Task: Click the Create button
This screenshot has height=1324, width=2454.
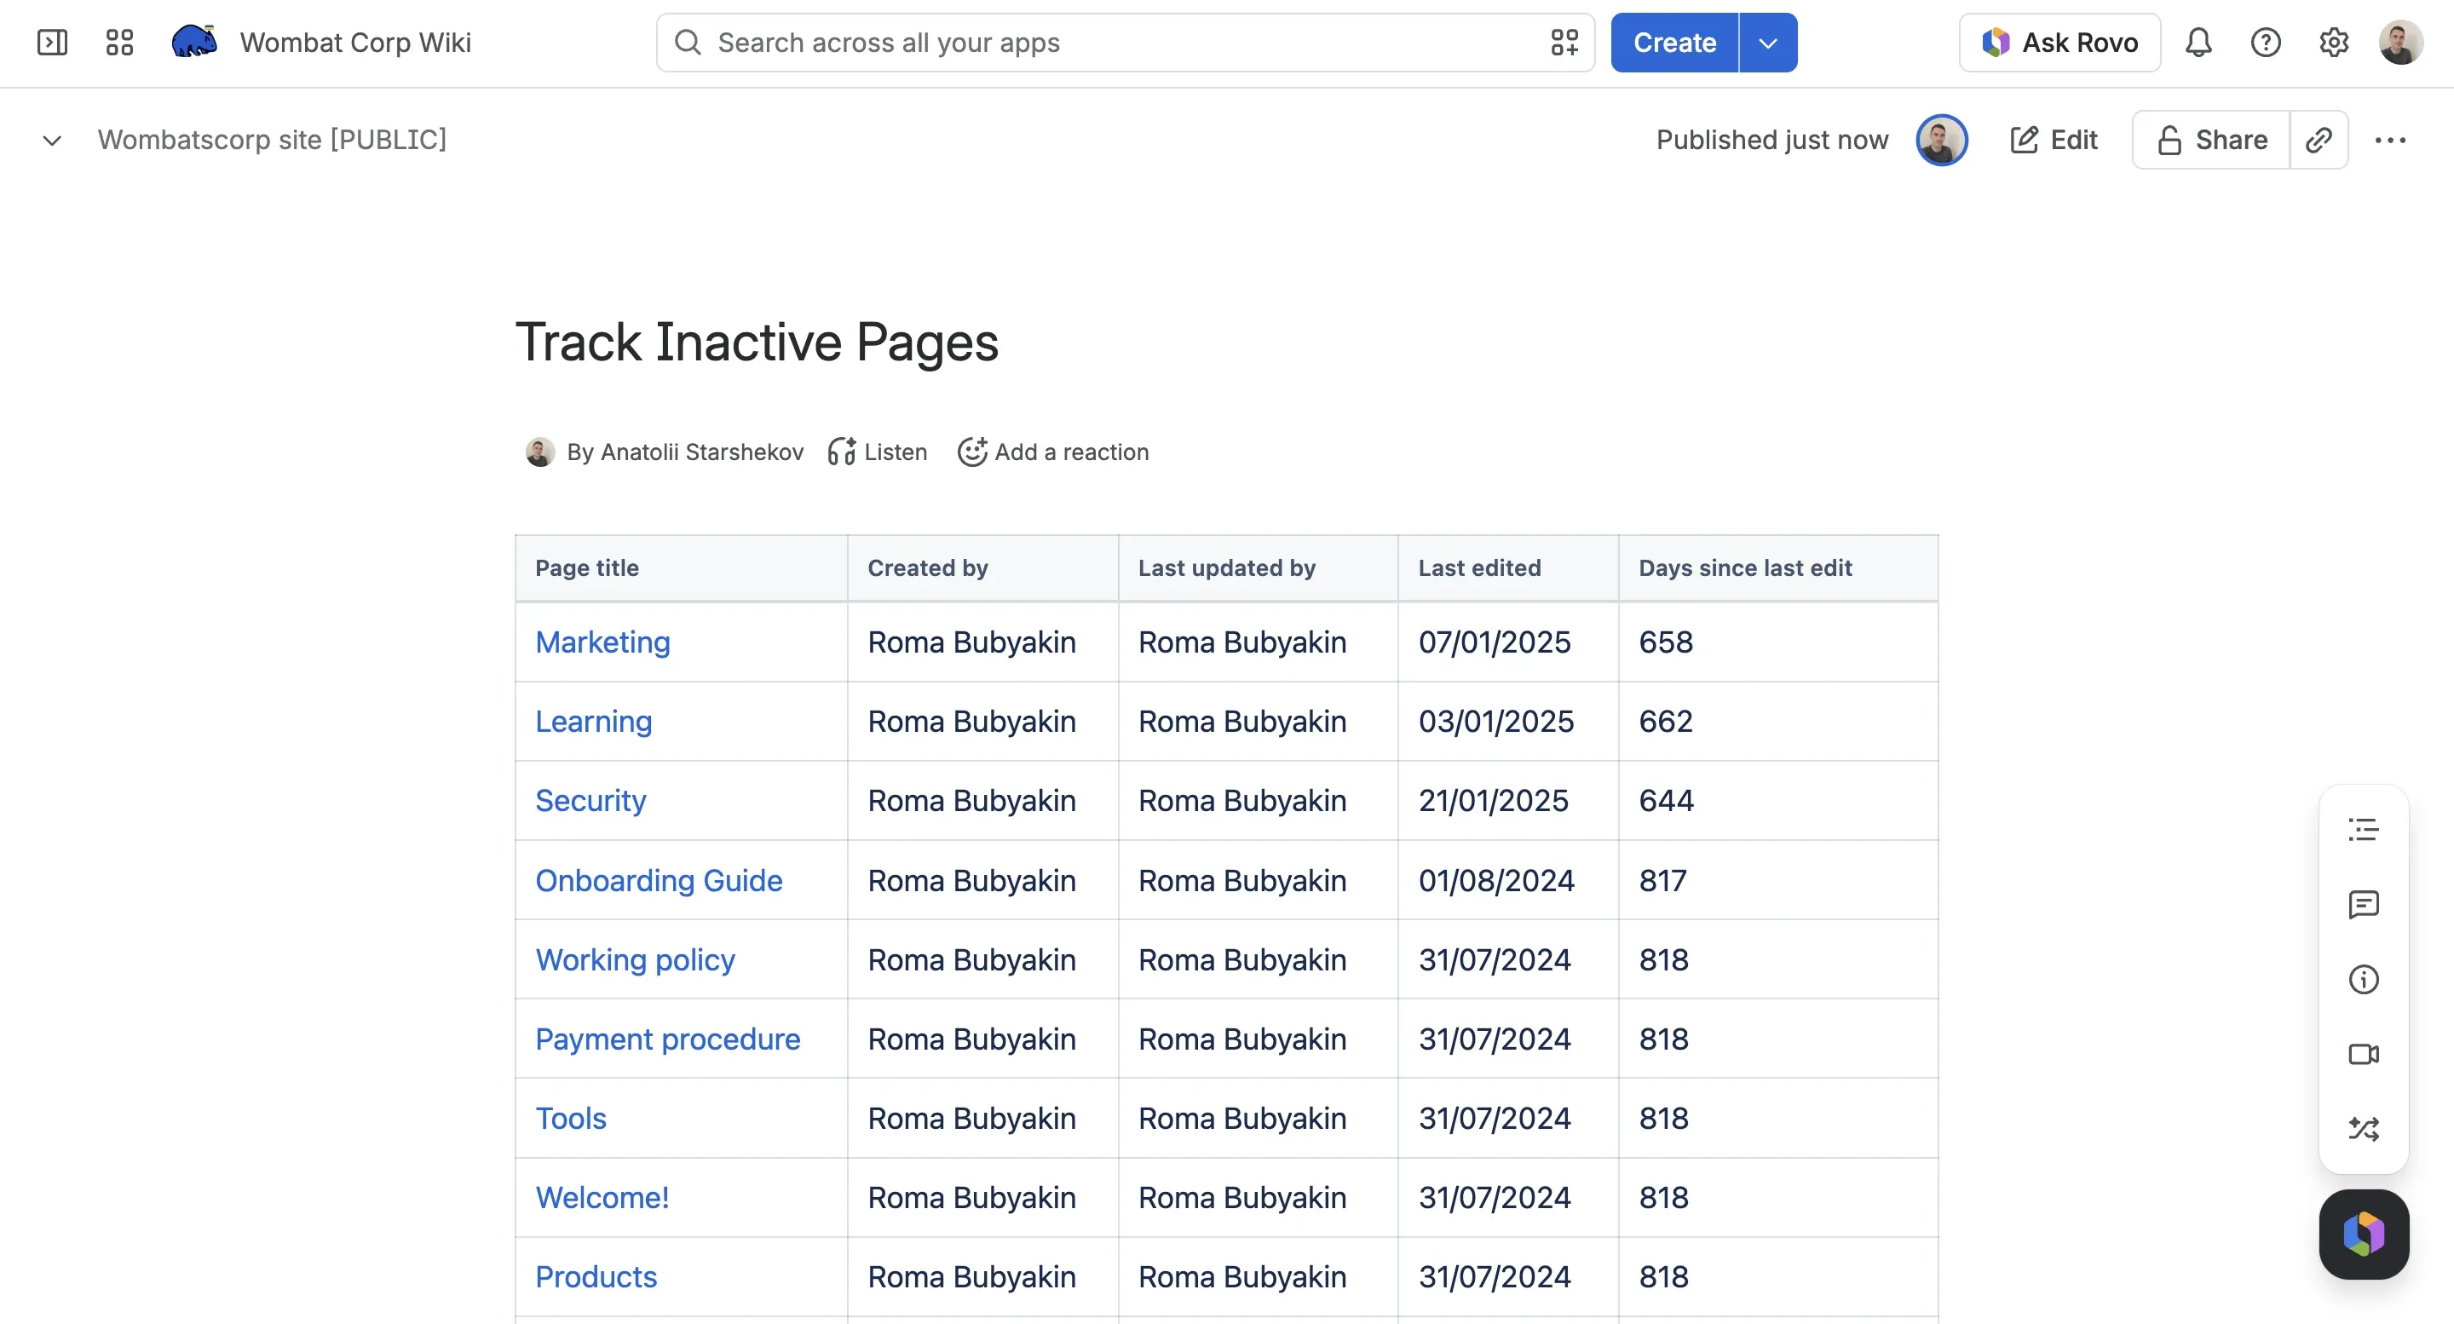Action: point(1674,42)
